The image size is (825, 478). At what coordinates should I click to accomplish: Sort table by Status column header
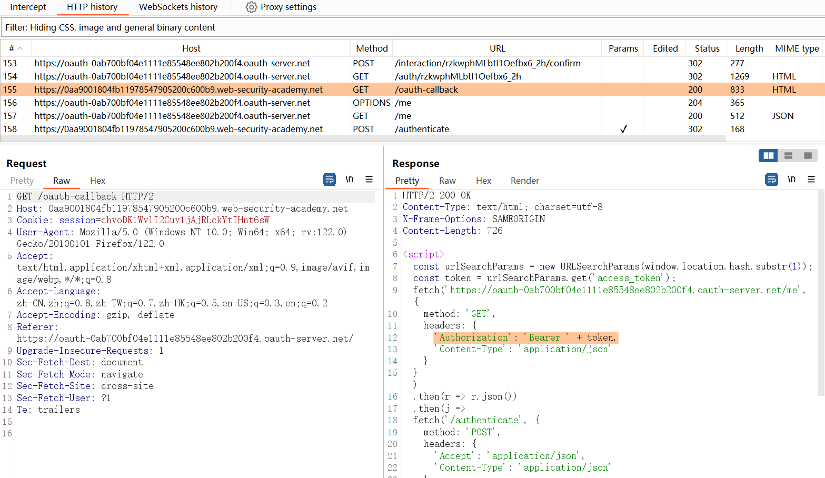(x=707, y=48)
